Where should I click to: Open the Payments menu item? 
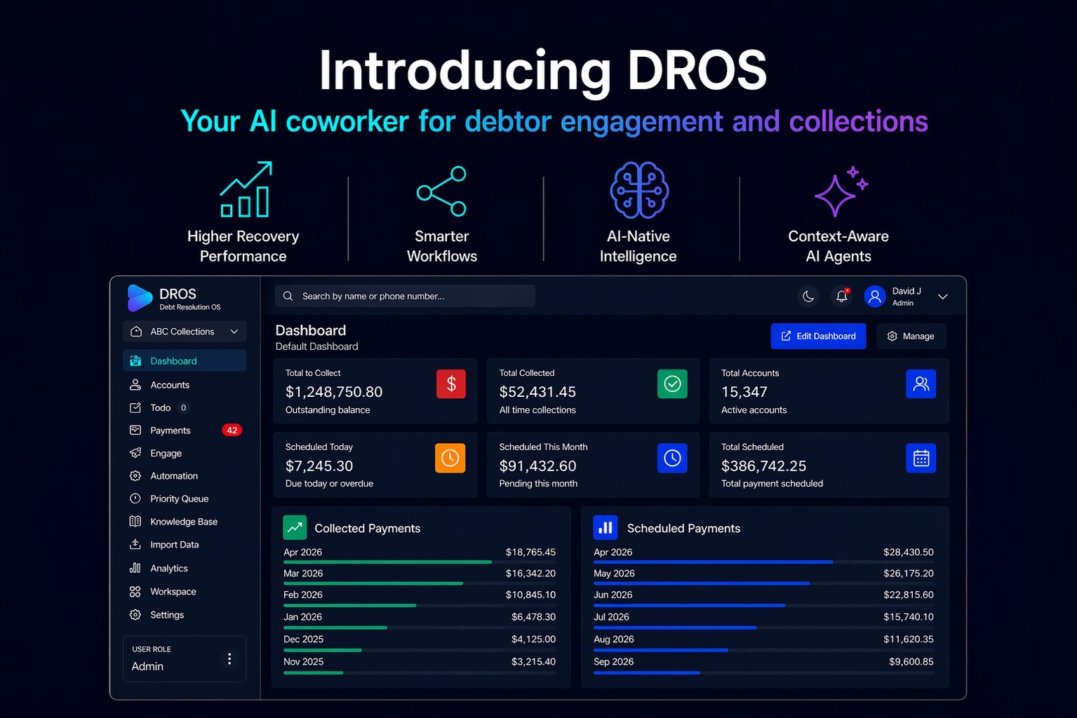click(170, 431)
